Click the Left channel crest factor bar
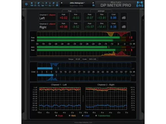This screenshot has width=166, height=124. (84, 68)
